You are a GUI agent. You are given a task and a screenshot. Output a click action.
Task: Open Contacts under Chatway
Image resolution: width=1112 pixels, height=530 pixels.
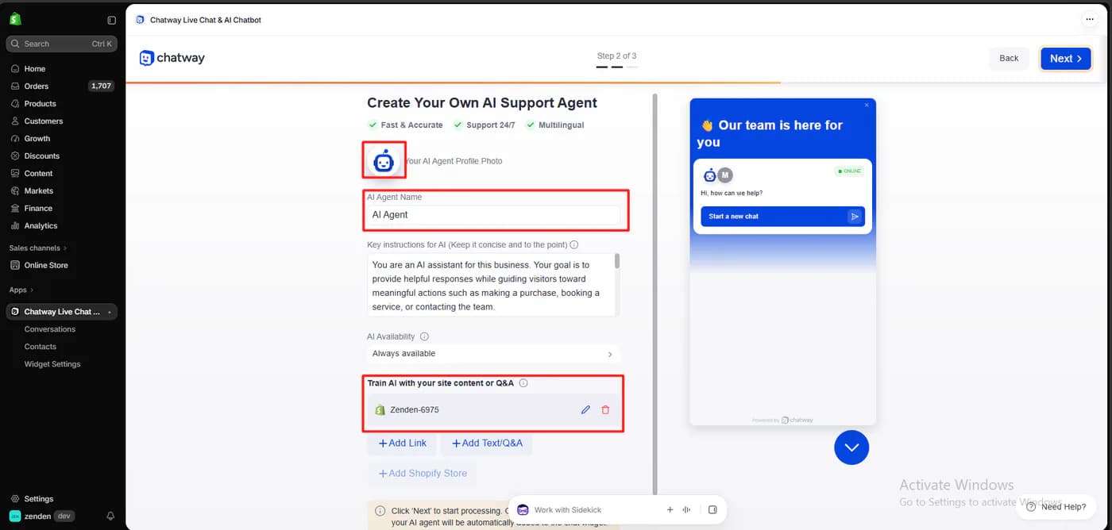coord(41,347)
